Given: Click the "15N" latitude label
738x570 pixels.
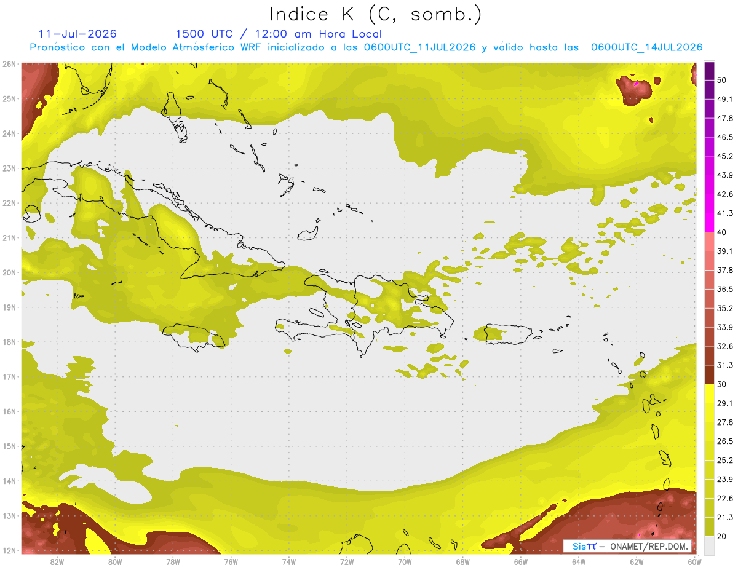Looking at the screenshot, I should (9, 446).
